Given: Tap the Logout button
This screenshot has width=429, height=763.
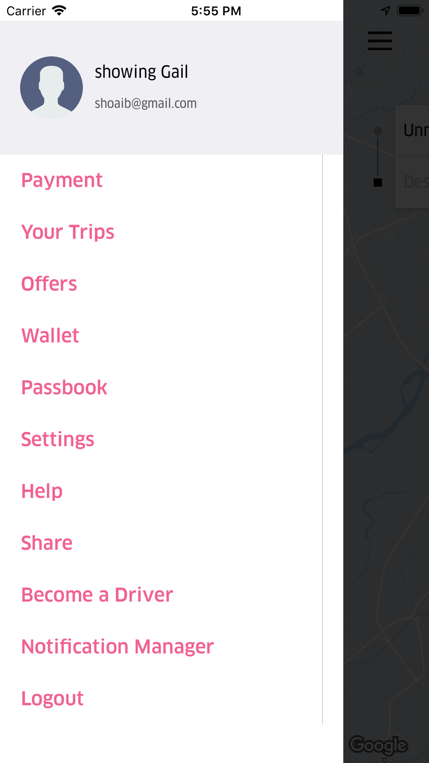Looking at the screenshot, I should point(52,699).
